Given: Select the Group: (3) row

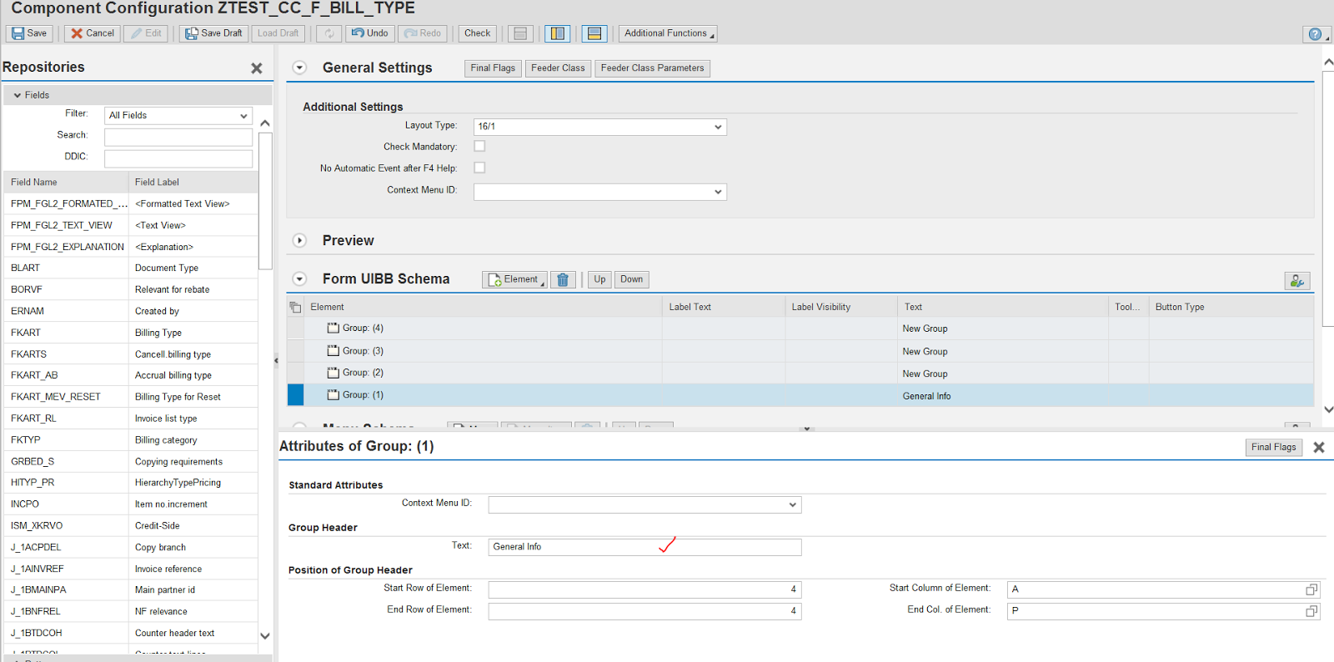Looking at the screenshot, I should tap(364, 351).
